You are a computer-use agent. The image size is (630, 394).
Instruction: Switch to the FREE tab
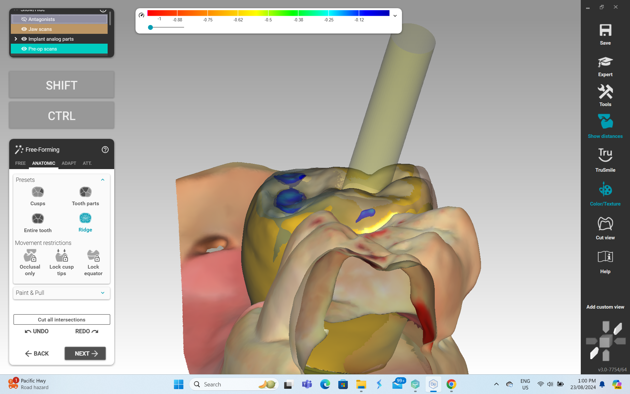point(20,163)
